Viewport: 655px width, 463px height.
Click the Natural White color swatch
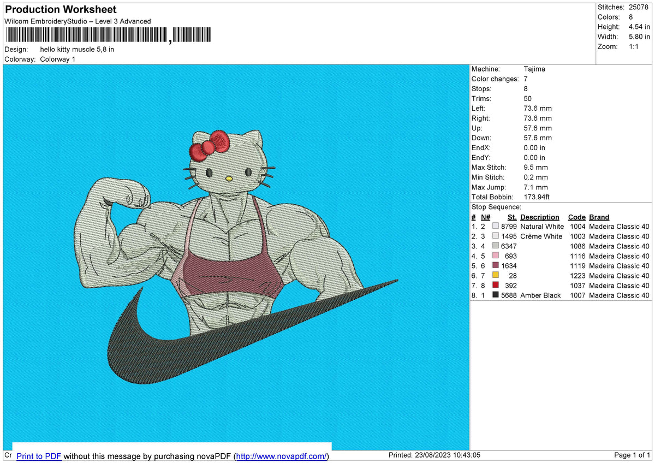pyautogui.click(x=496, y=227)
